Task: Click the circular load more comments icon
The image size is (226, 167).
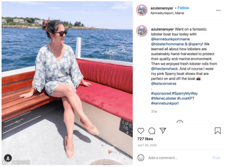Action: coord(180,122)
